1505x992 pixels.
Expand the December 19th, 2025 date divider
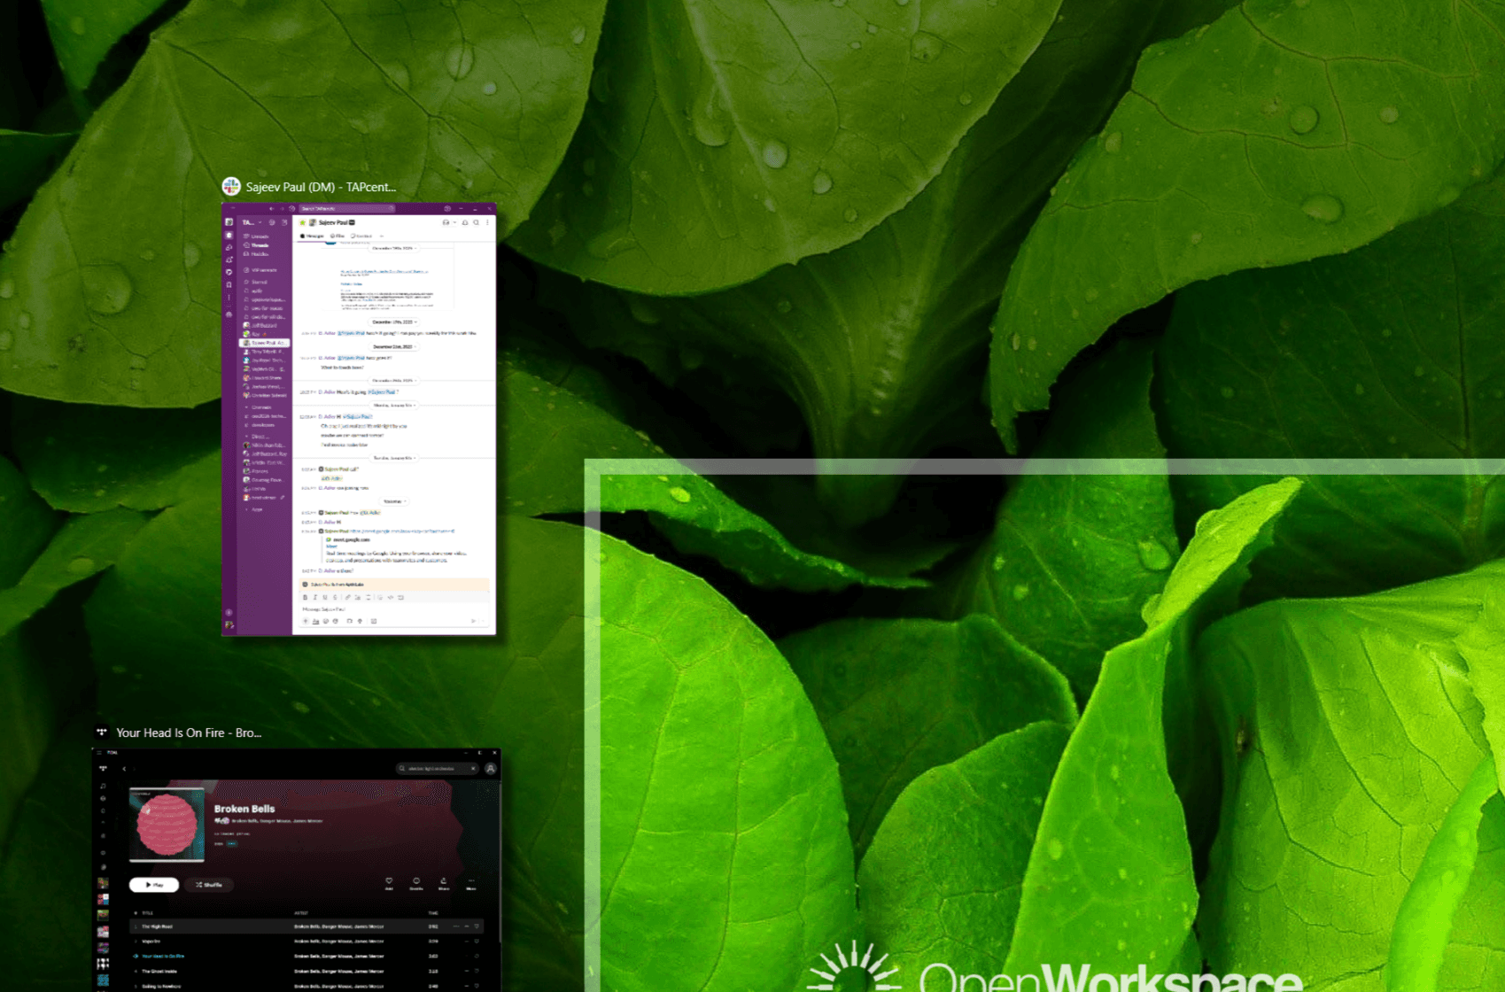tap(394, 322)
